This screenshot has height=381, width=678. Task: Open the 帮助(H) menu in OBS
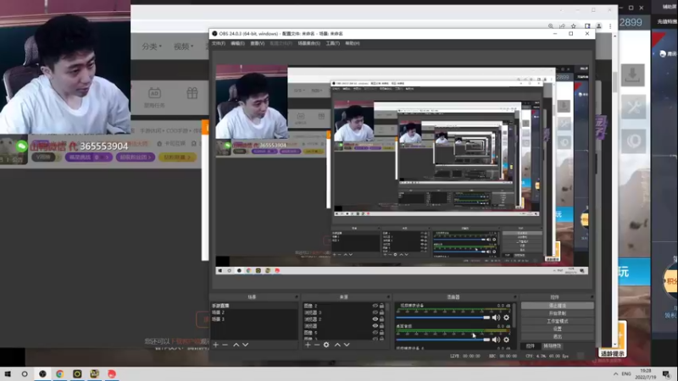[353, 43]
